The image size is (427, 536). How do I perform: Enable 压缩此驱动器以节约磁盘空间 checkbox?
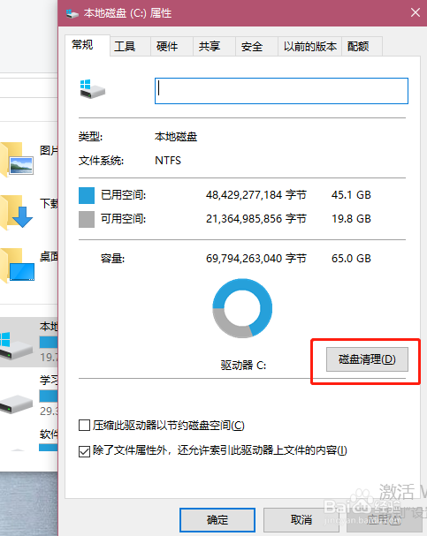pos(84,426)
